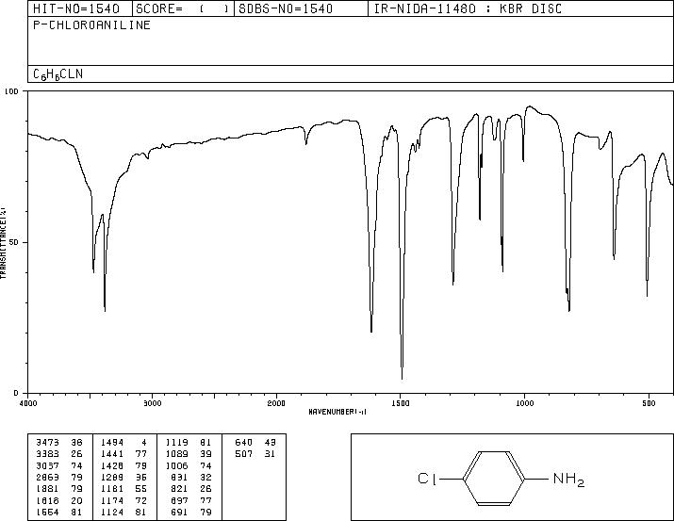Click the deepest spectrum peak tip near 1494
Screen dimensions: 674x521
[402, 379]
